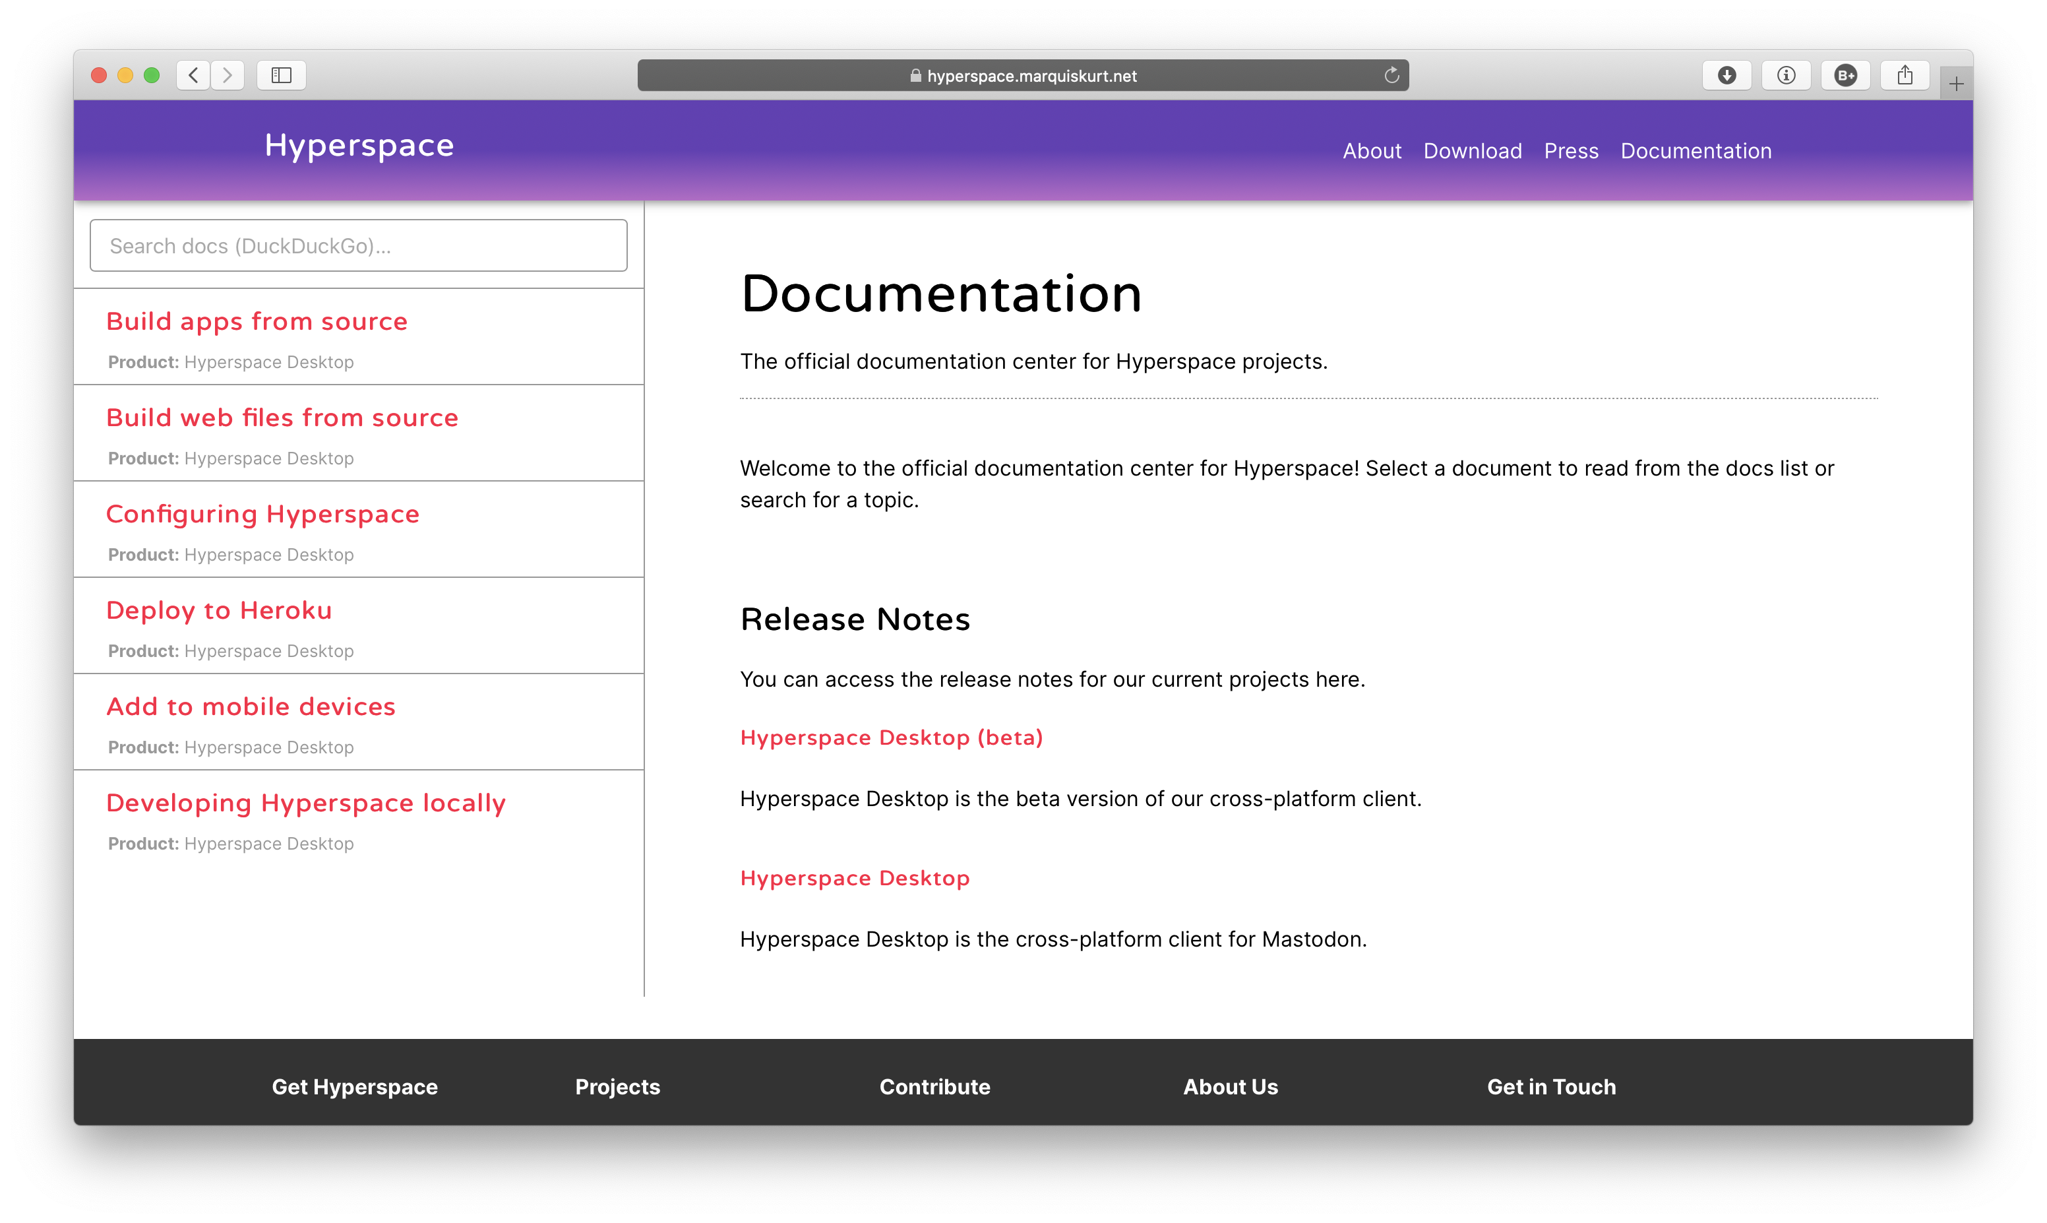Open the About nav menu item
Screen dimensions: 2047x1223
tap(1372, 151)
